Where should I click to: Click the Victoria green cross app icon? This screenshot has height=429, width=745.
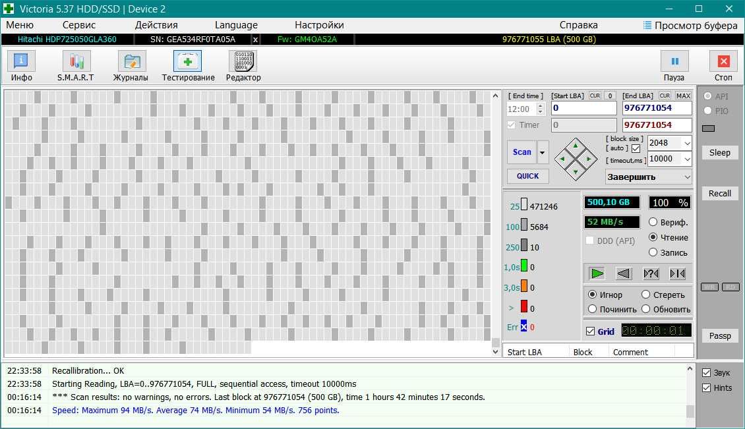point(9,9)
